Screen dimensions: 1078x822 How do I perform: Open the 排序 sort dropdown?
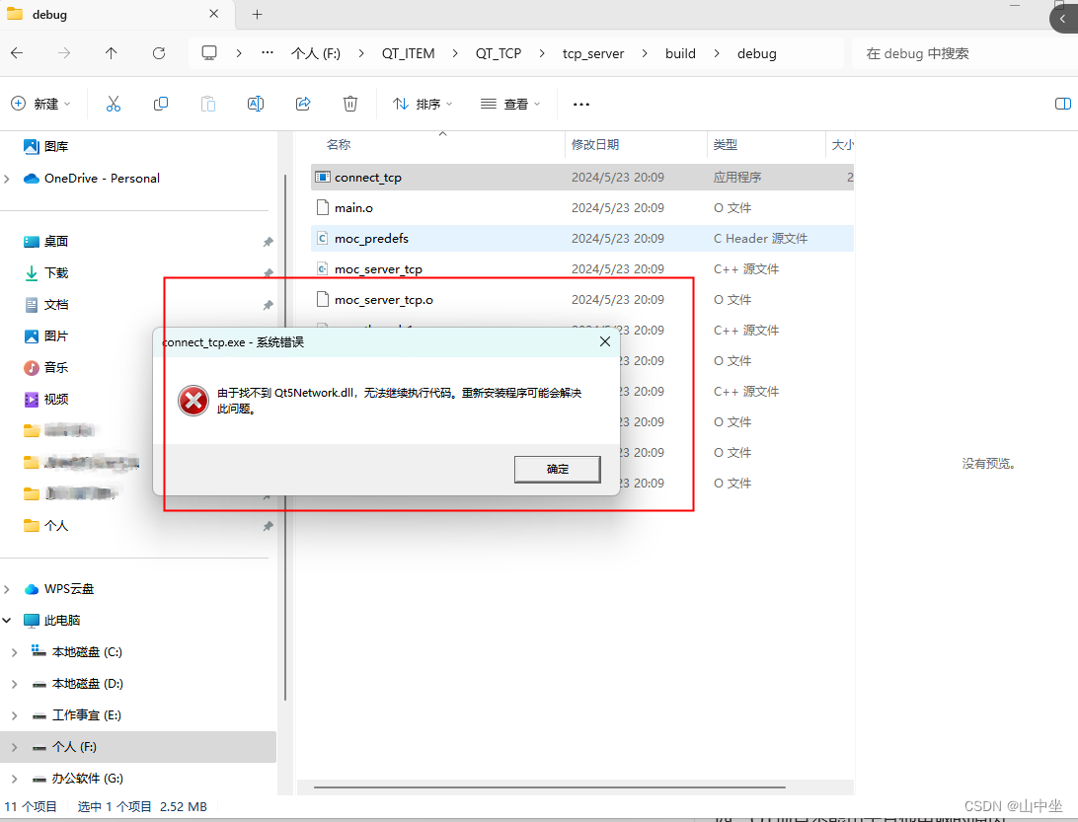tap(423, 104)
